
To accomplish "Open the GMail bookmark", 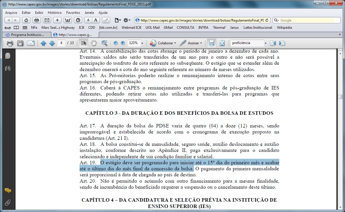I will 168,28.
